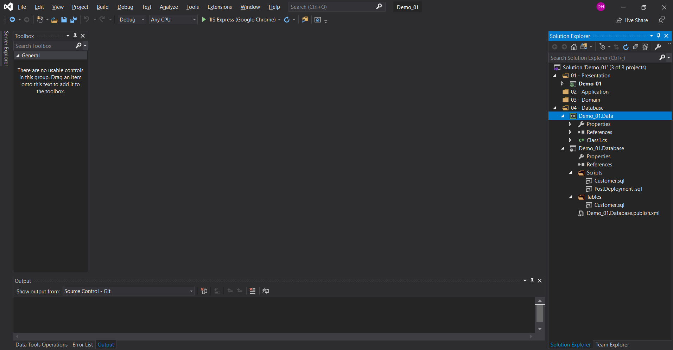The image size is (673, 350).
Task: Click the Open File toolbar icon
Action: 54,20
